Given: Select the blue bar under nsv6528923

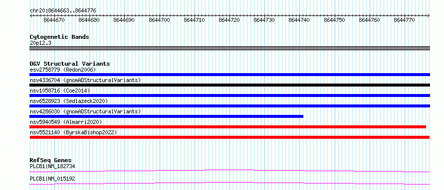Looking at the screenshot, I should click(x=229, y=106).
